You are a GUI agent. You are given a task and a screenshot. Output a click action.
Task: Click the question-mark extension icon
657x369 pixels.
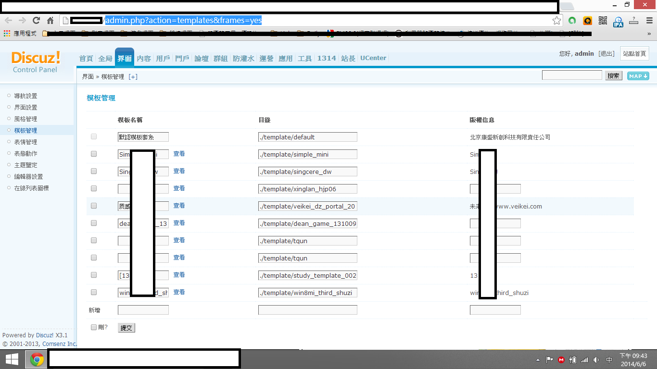[634, 21]
